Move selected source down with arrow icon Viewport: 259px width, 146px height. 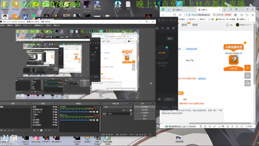tap(49, 130)
